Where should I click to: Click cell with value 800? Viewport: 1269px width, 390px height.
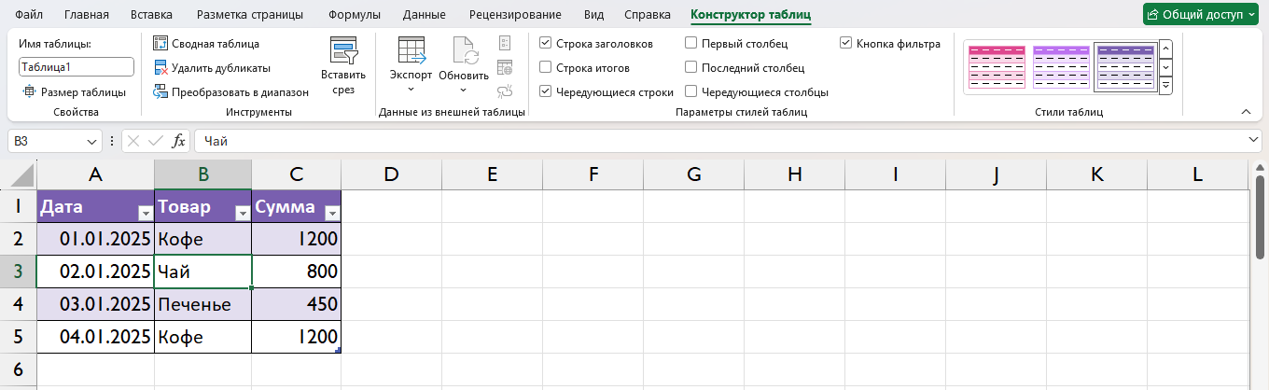click(297, 272)
